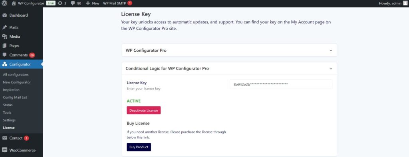Open License submenu link
Image resolution: width=409 pixels, height=157 pixels.
point(9,128)
